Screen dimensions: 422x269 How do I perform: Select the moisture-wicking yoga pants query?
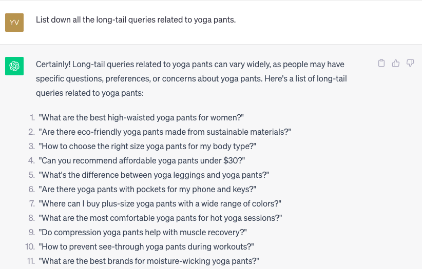coord(149,261)
